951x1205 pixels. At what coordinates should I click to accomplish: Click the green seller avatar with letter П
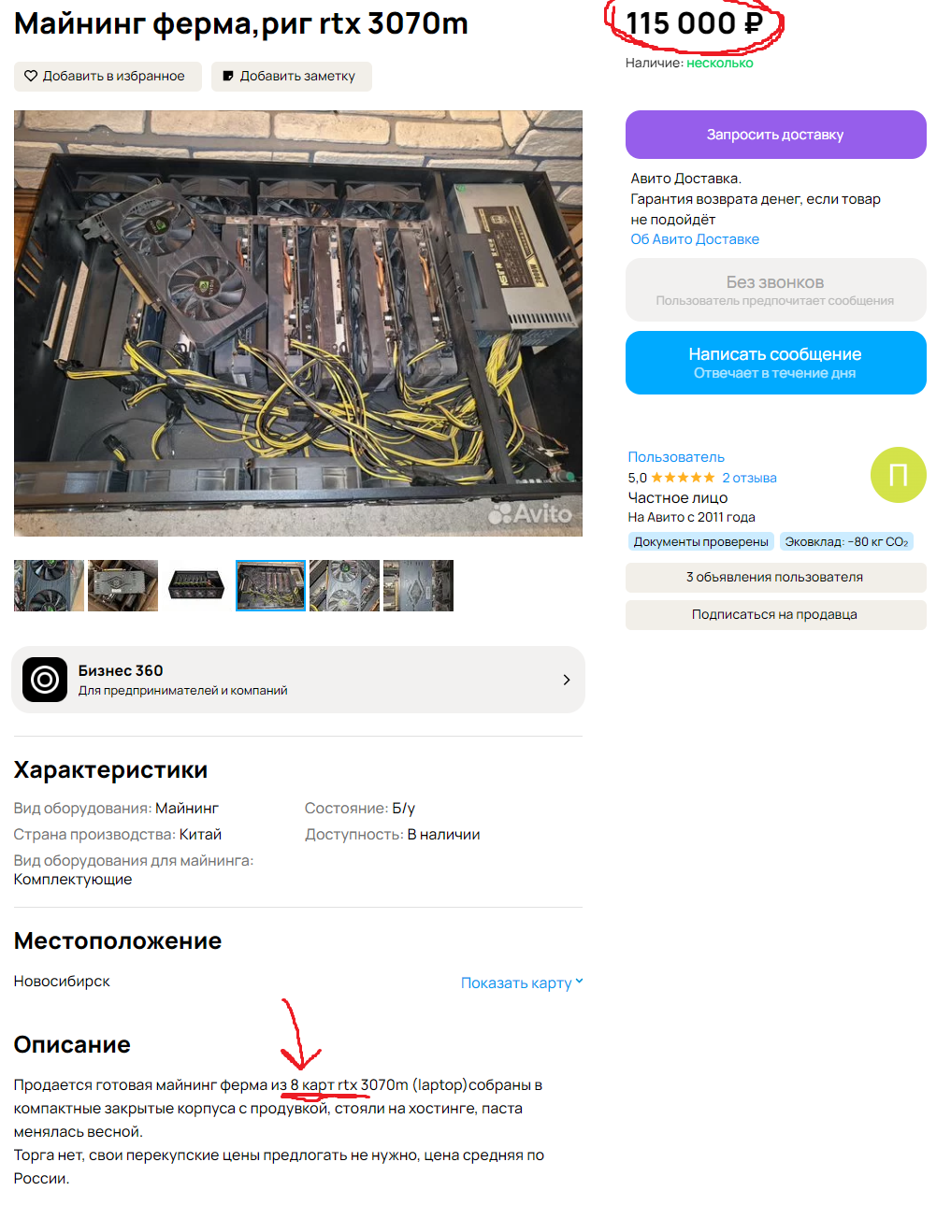click(x=898, y=475)
